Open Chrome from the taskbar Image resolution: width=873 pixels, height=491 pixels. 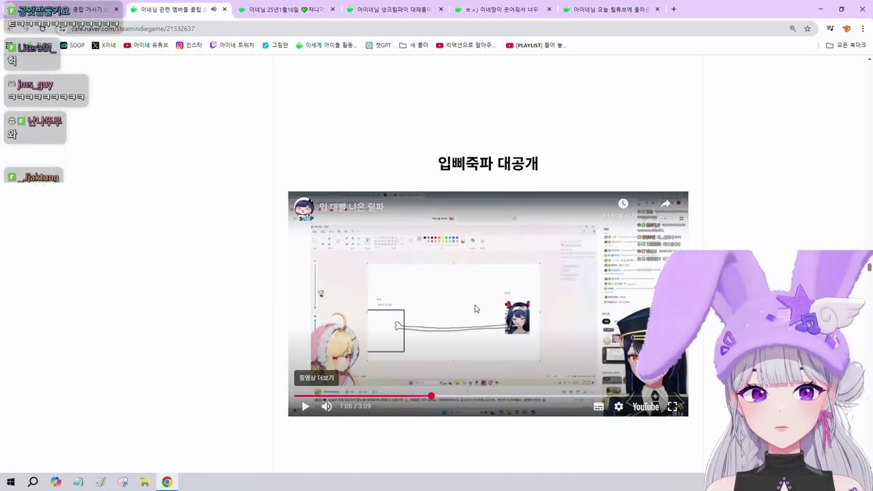167,482
